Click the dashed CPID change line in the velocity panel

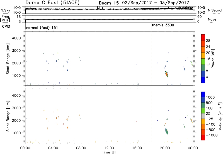(x=151, y=116)
